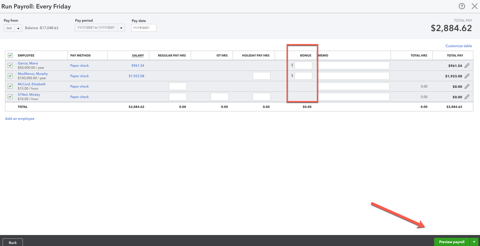The height and width of the screenshot is (246, 480).
Task: Click the Preview payroll button
Action: pyautogui.click(x=451, y=242)
